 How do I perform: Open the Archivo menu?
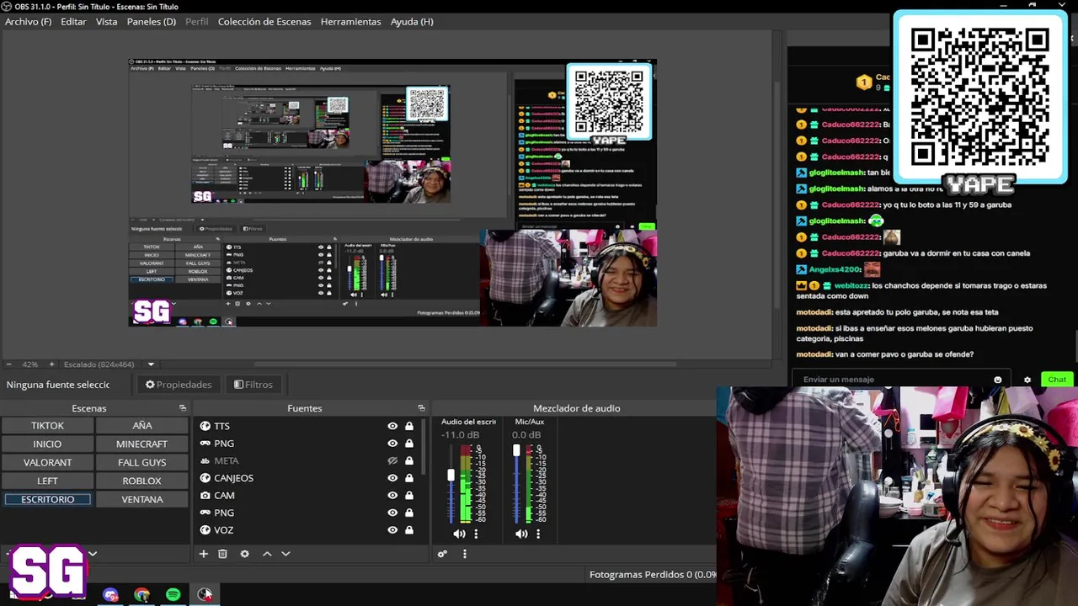[x=28, y=21]
